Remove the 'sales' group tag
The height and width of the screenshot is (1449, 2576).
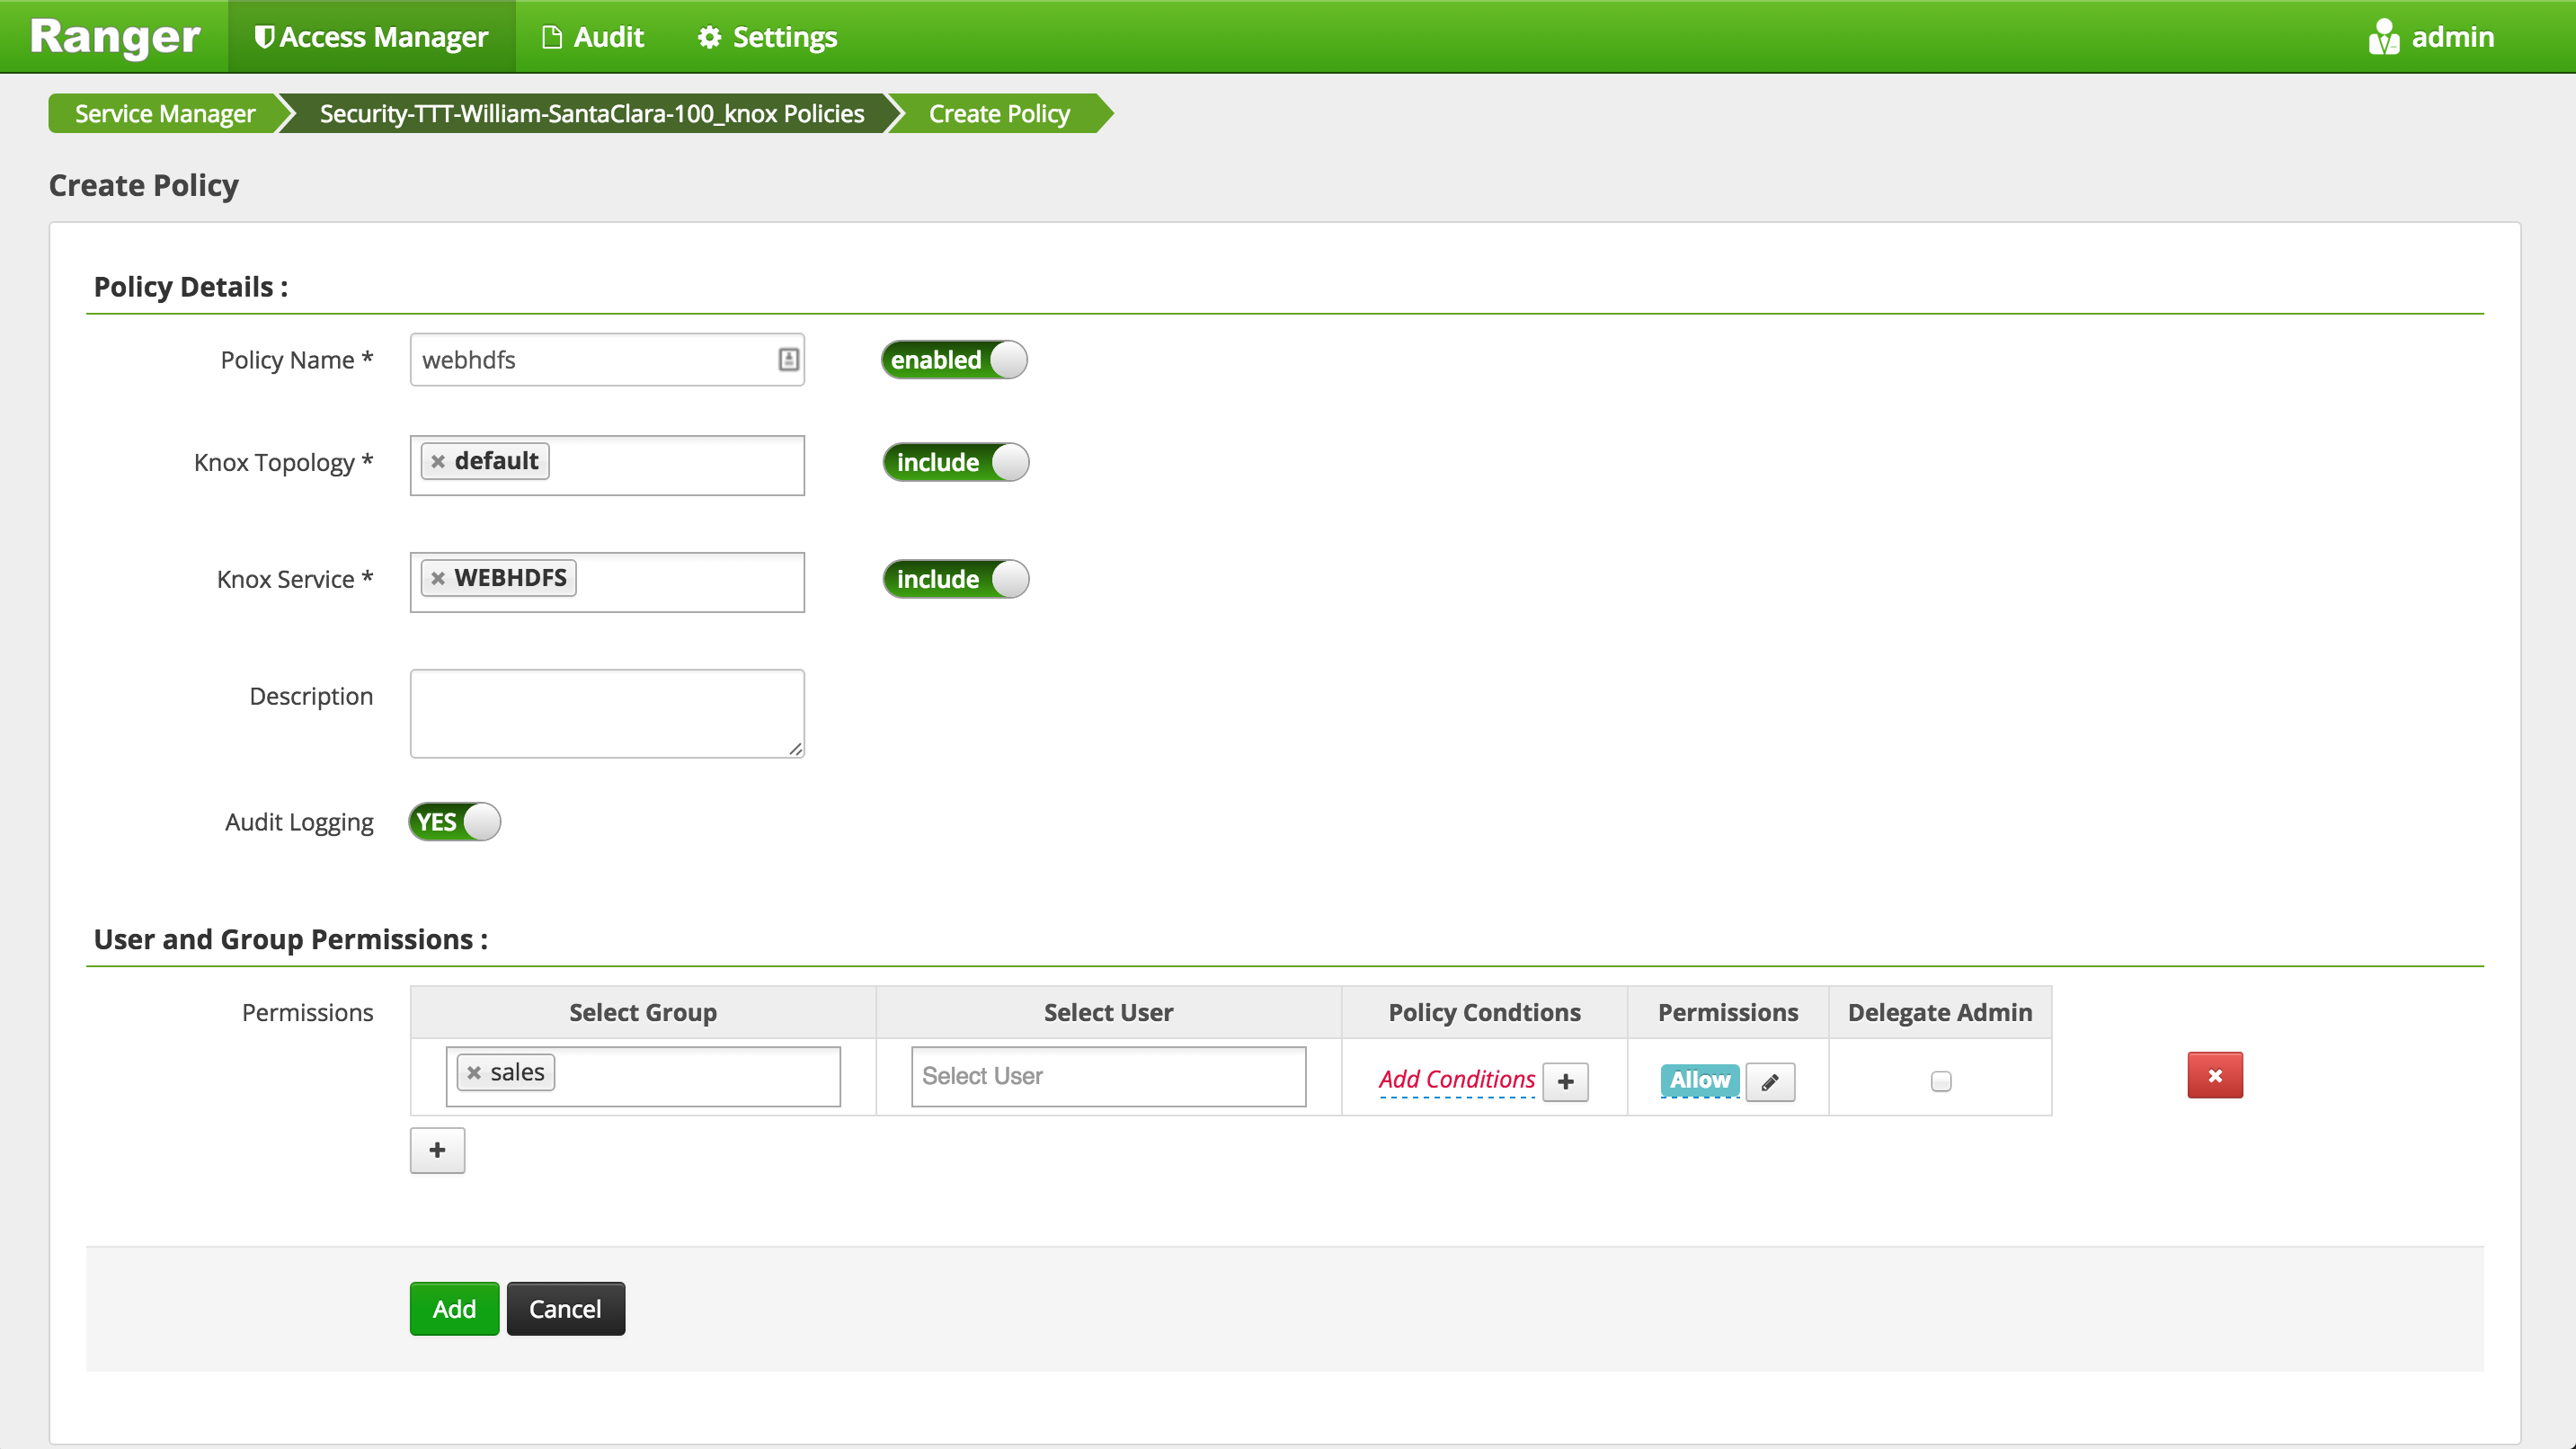coord(474,1073)
